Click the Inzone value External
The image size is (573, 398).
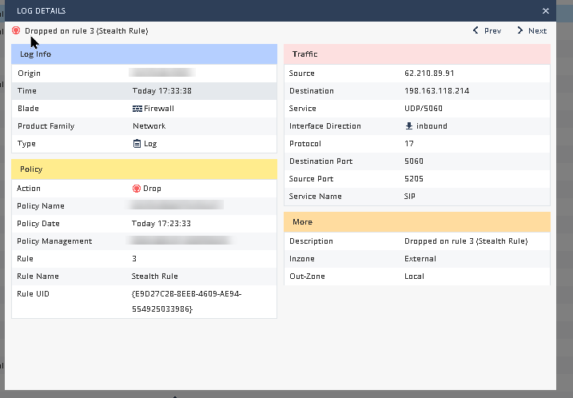[x=420, y=259]
